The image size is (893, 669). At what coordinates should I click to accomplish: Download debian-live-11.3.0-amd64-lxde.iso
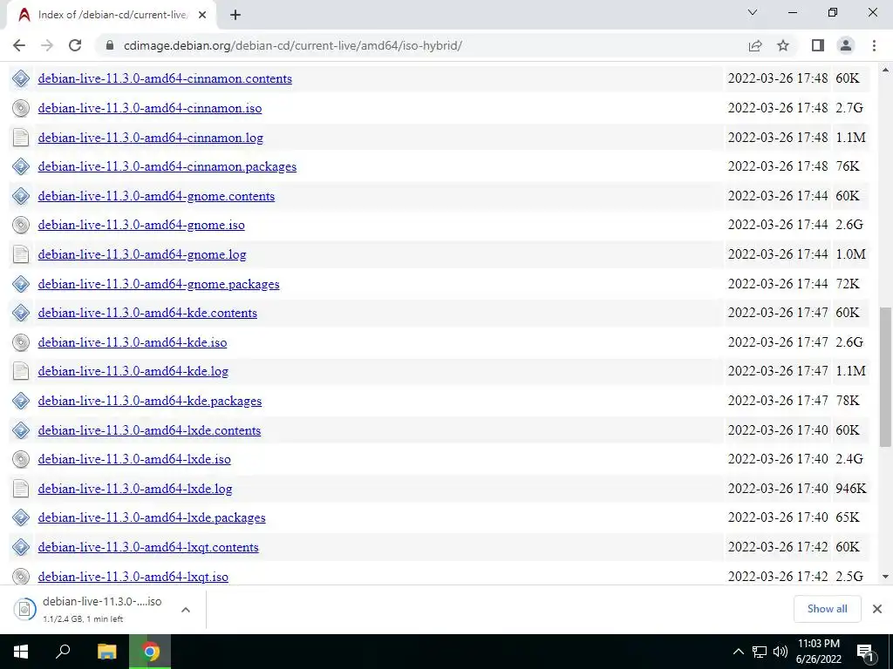point(134,459)
